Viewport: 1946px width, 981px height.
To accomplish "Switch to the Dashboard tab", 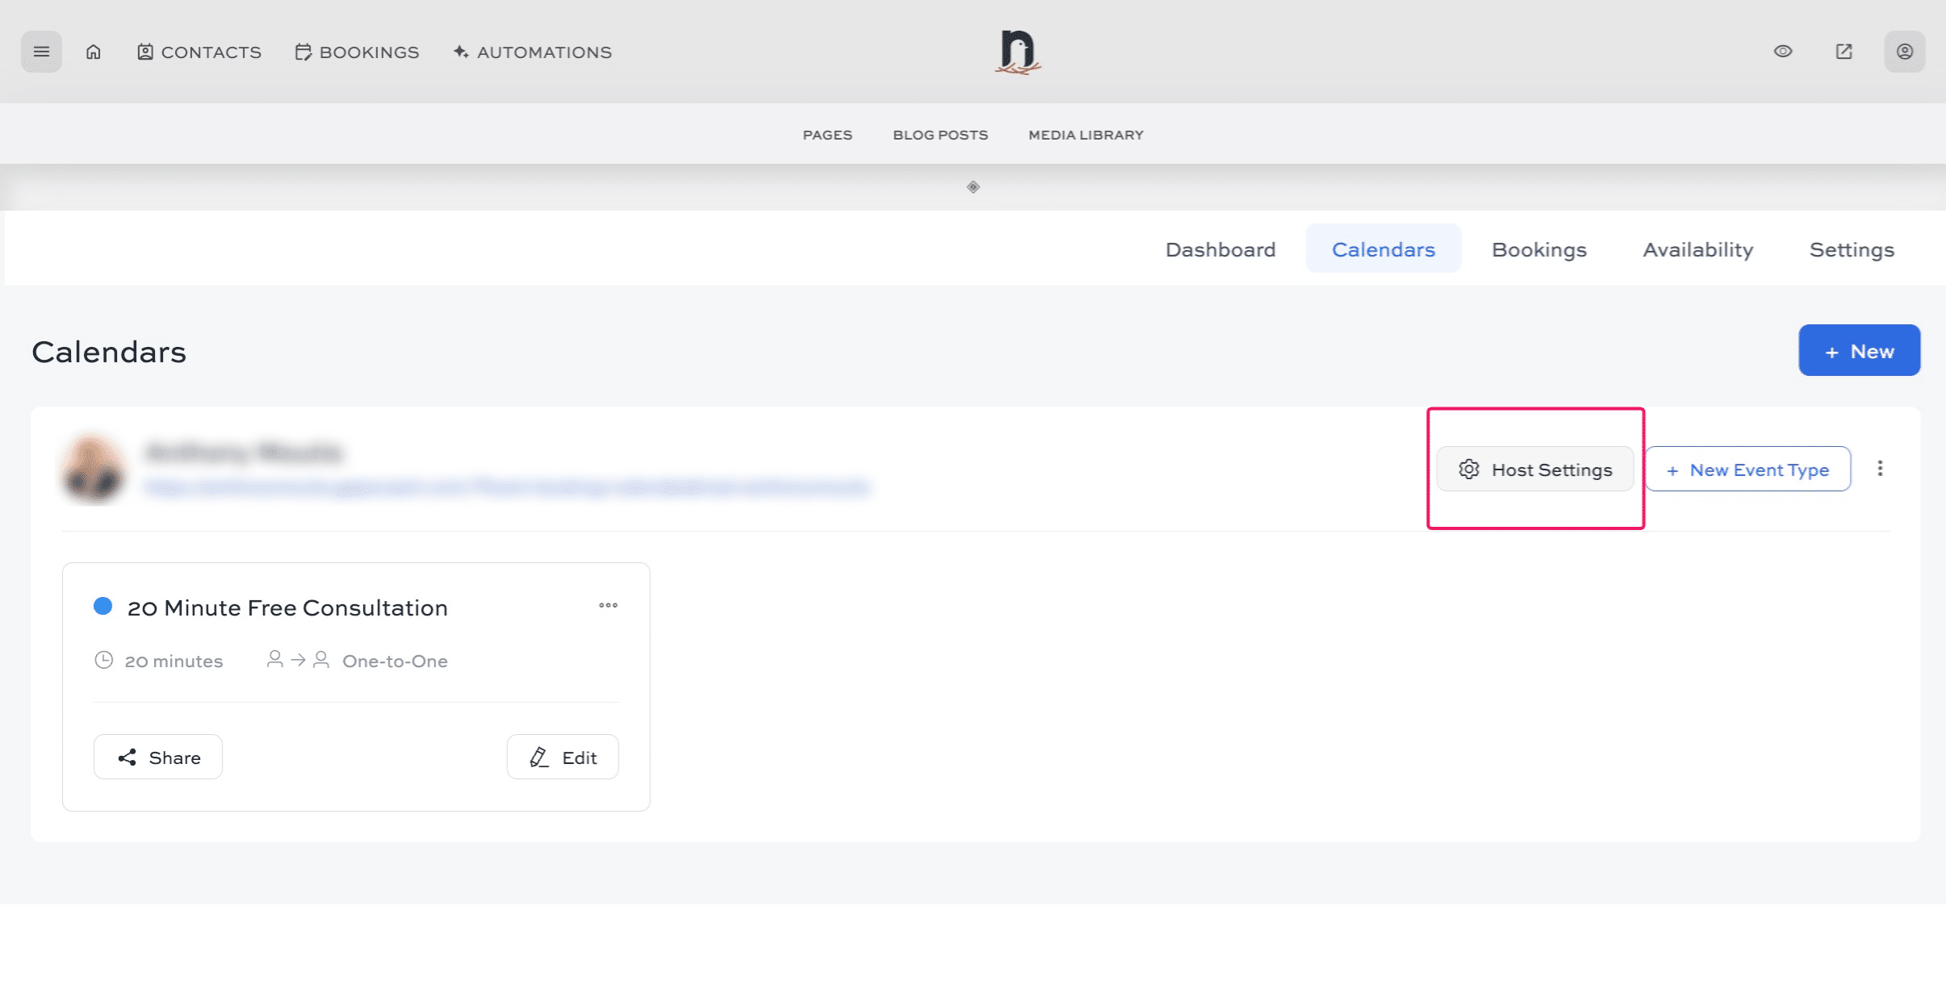I will click(x=1220, y=249).
